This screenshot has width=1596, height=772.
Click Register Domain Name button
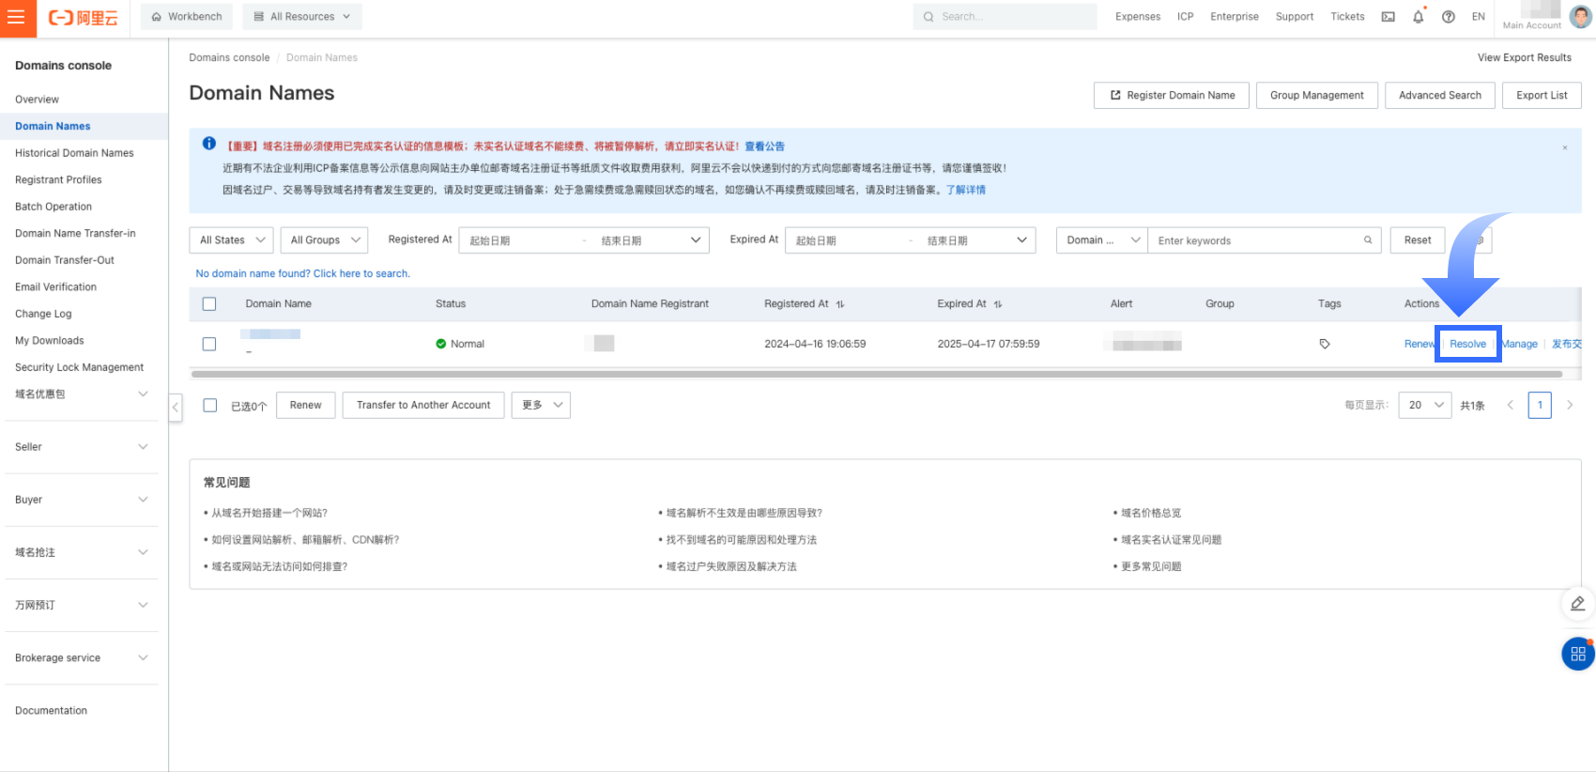(x=1172, y=96)
